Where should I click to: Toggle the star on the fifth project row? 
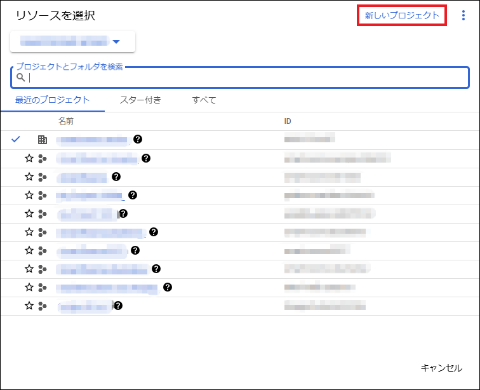tap(29, 232)
